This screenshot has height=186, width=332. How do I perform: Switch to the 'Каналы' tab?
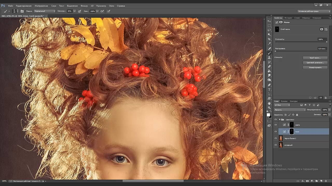tap(284, 101)
